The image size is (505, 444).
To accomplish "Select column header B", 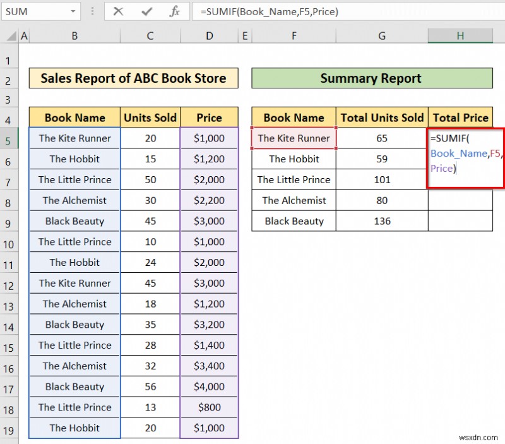I will coord(74,36).
